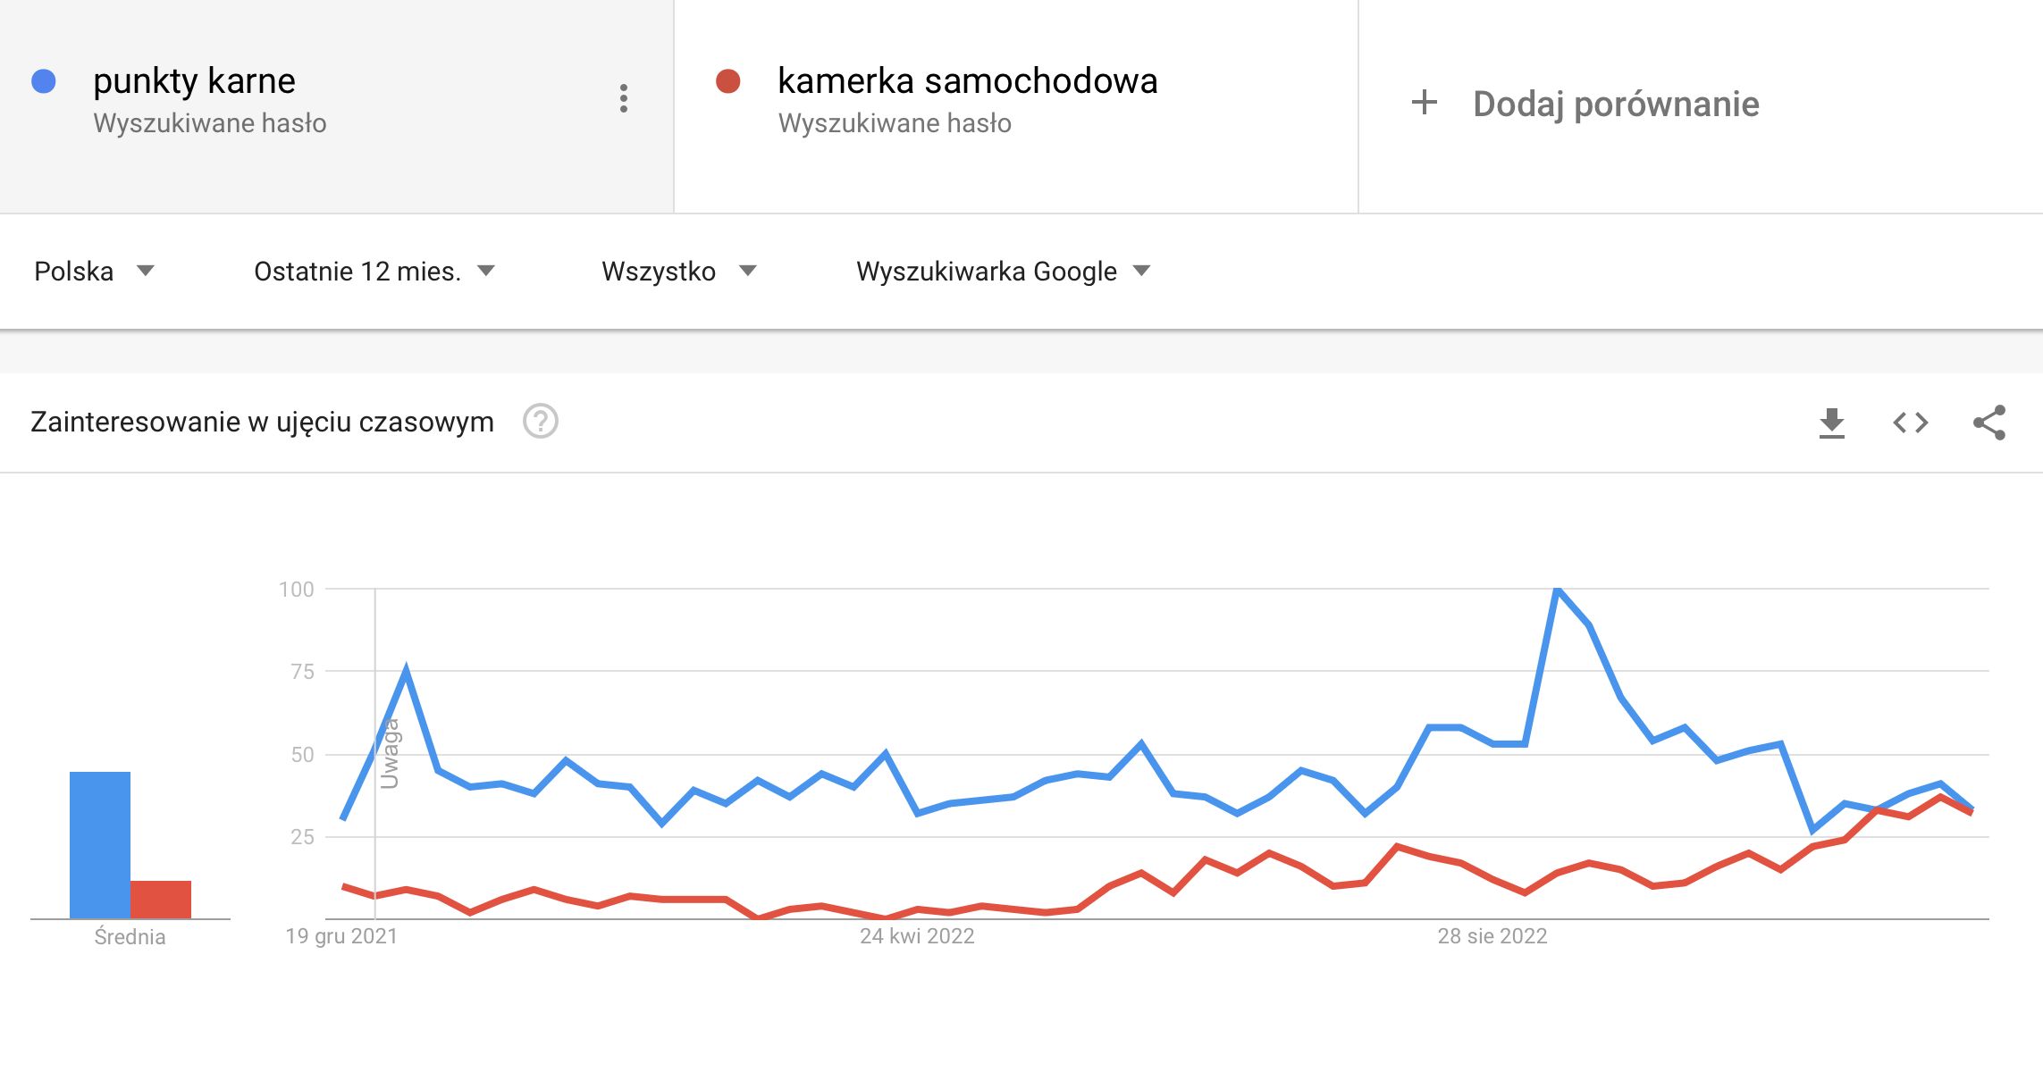2043x1072 pixels.
Task: Open the help tooltip for the chart
Action: (x=542, y=421)
